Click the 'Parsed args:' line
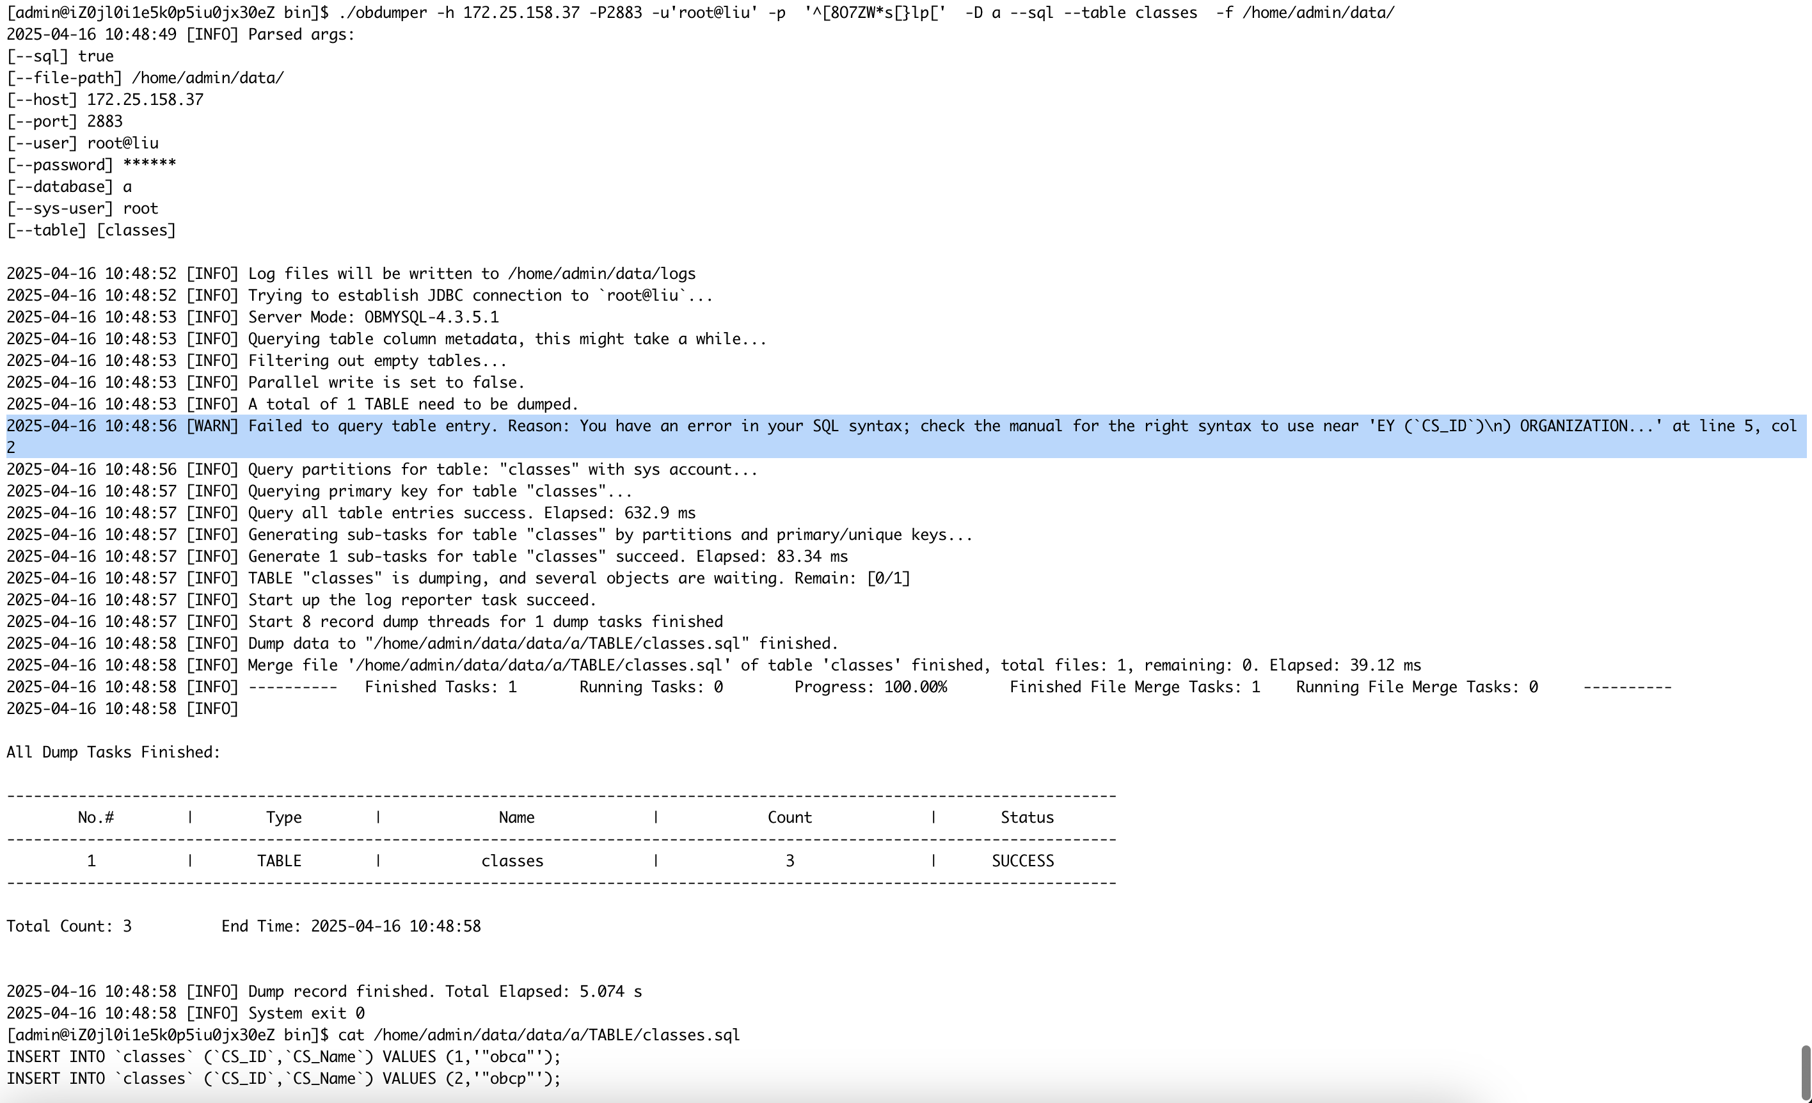Screen dimensions: 1812x1103 181,35
